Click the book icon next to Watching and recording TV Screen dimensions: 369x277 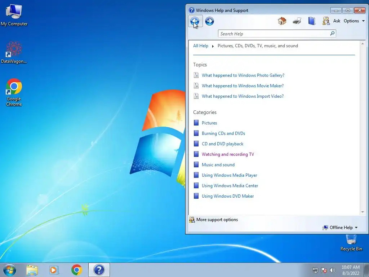click(x=196, y=154)
